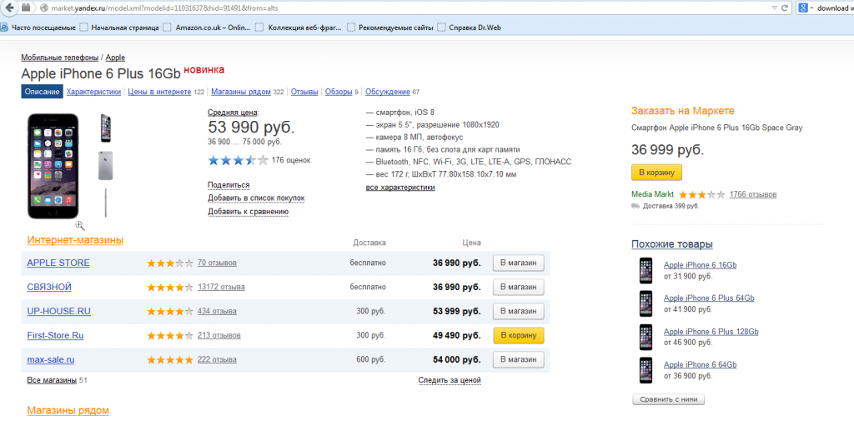Open 222 отзыва for max-sale.ru

217,360
